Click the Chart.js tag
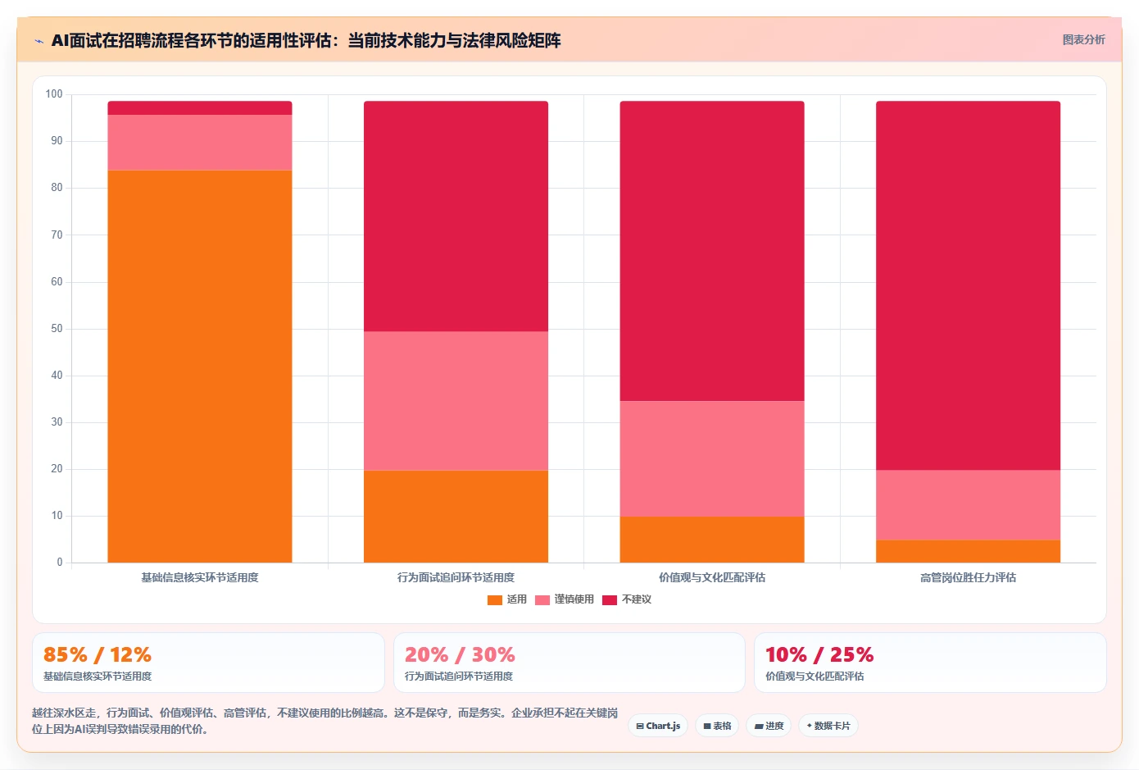This screenshot has height=770, width=1139. [x=658, y=726]
